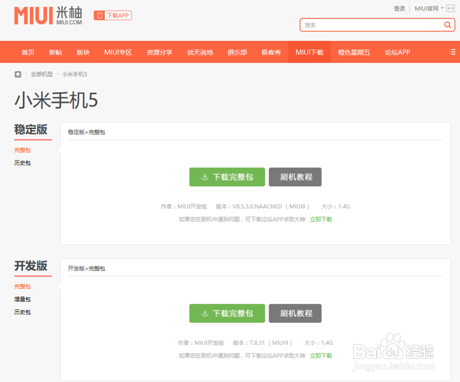Toggle the page width switch icon
The width and height of the screenshot is (460, 382).
450,8
